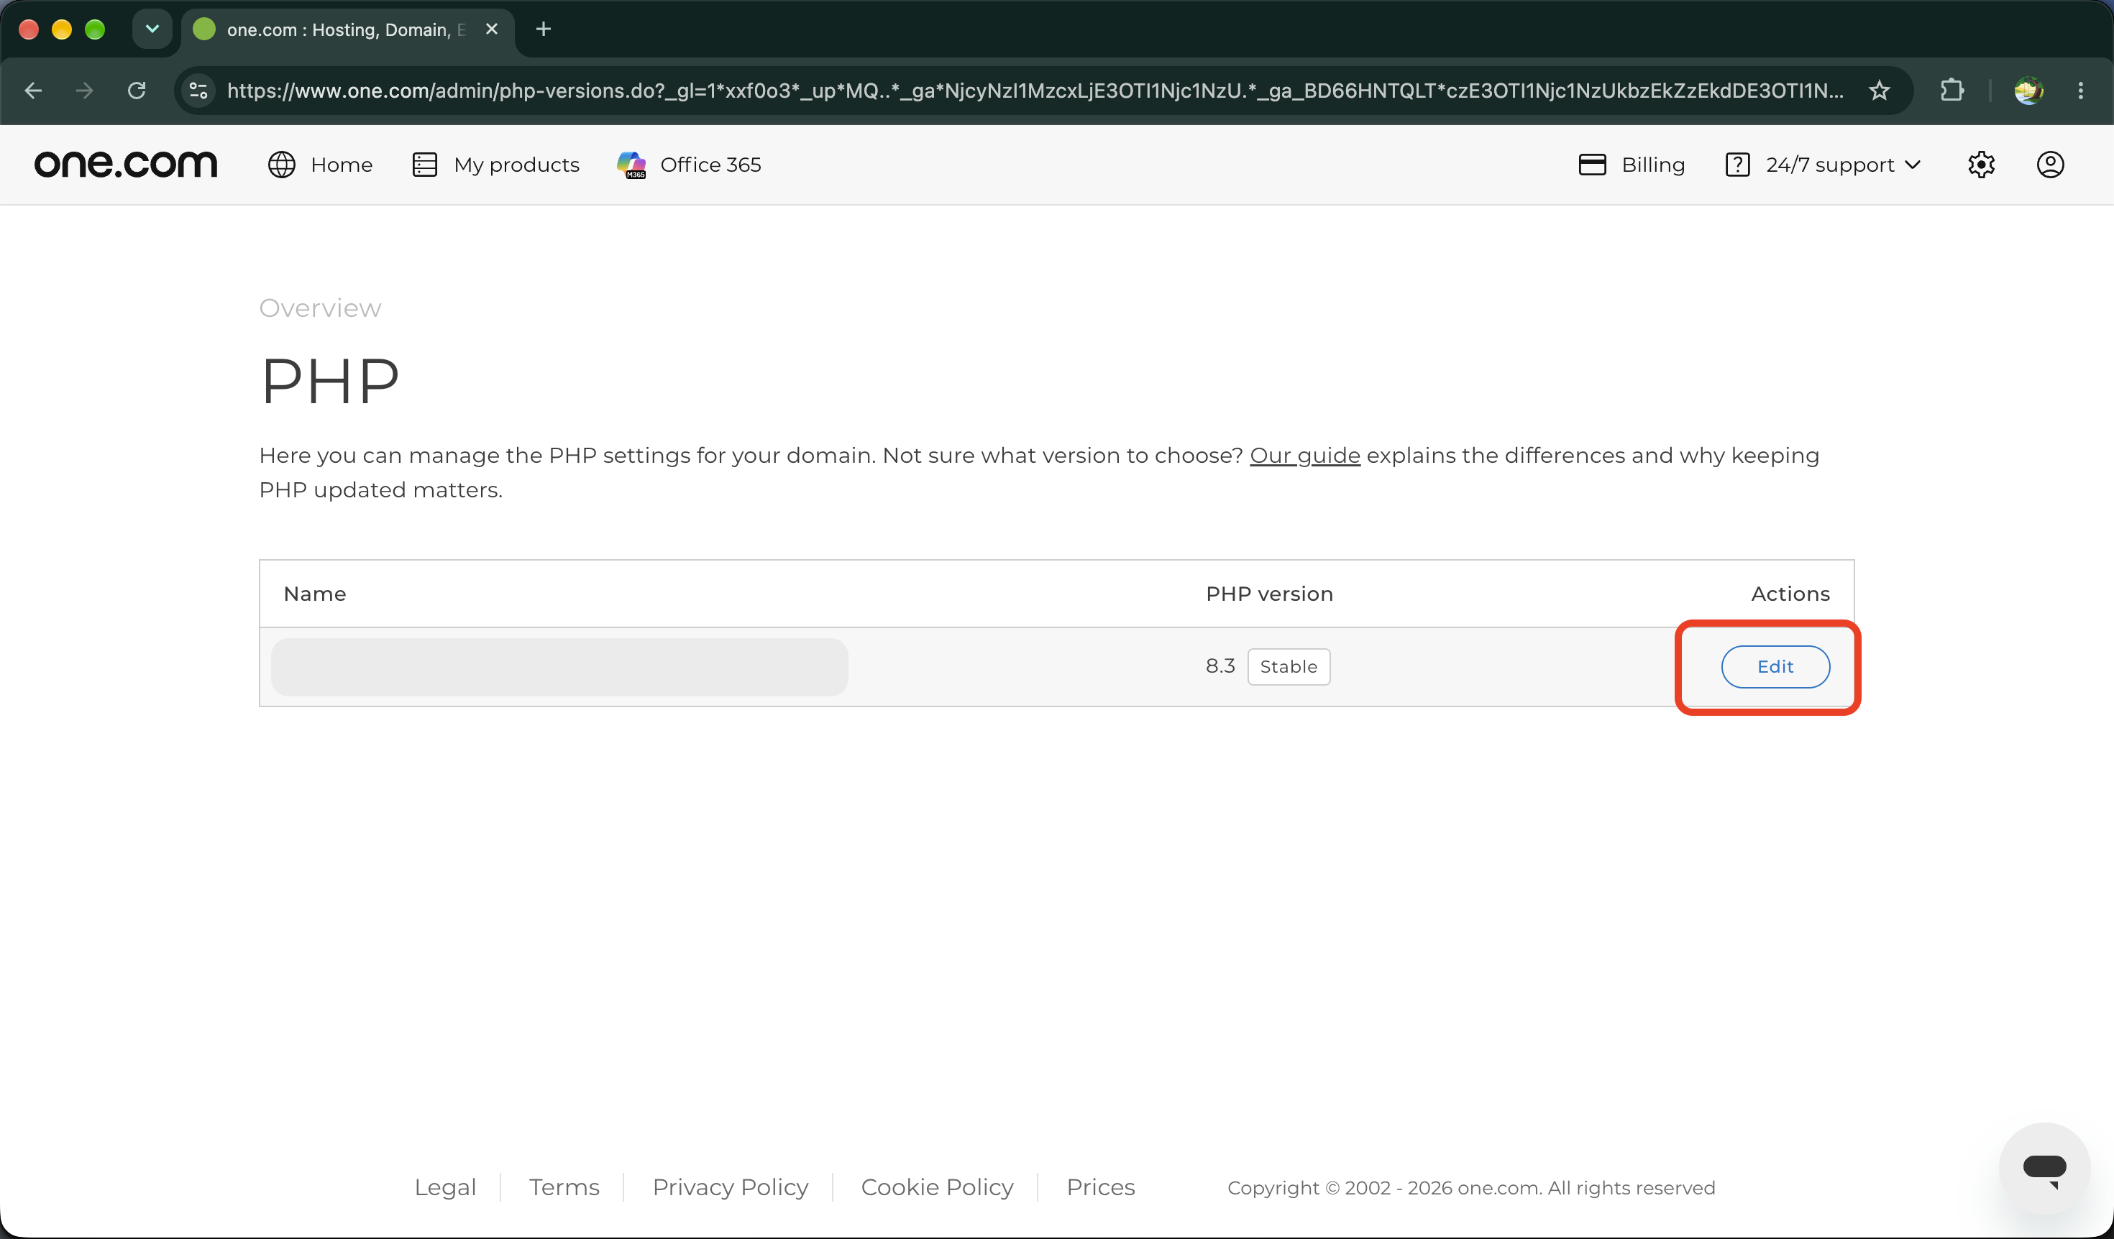Screen dimensions: 2114x1239
Task: Expand the 24/7 support dropdown
Action: 1823,165
